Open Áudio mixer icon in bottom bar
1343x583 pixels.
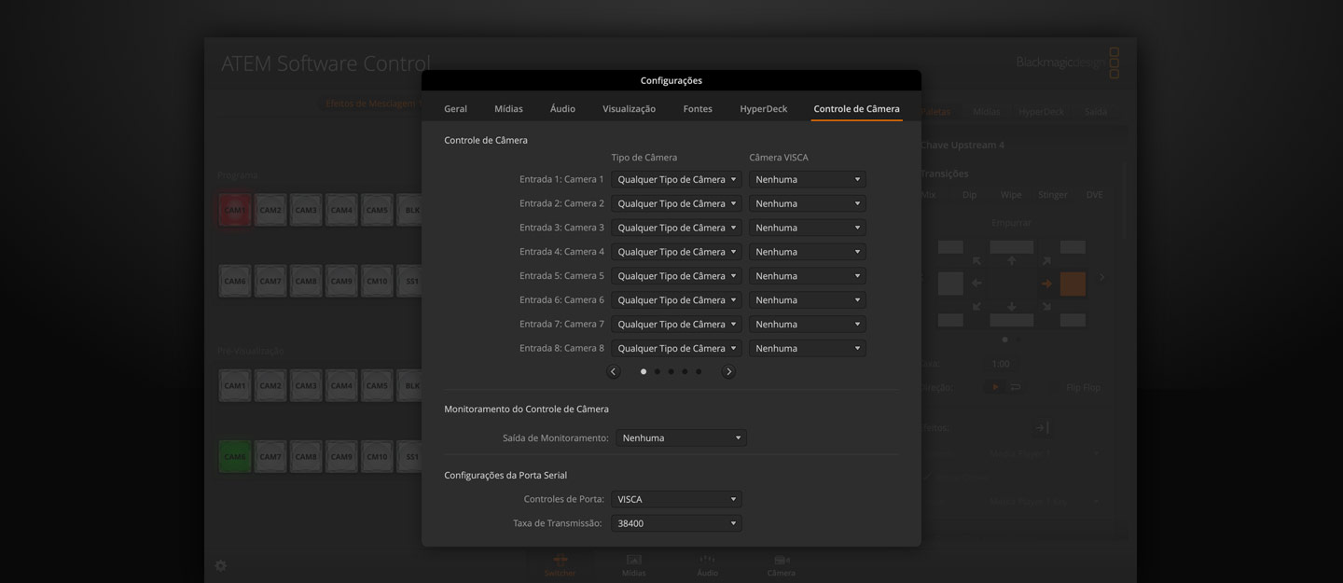[707, 565]
